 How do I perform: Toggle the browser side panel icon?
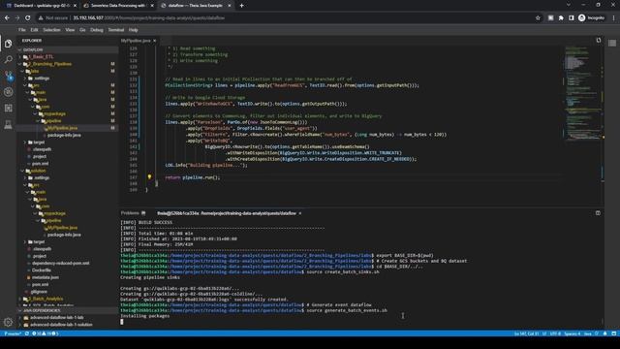[x=571, y=17]
